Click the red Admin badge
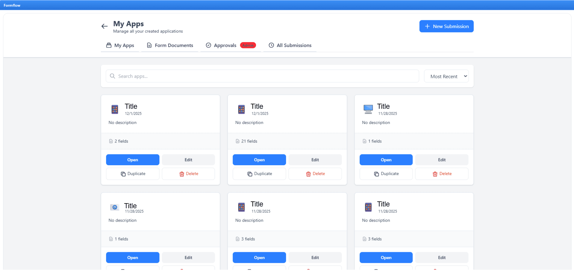Screen dimensions: 574x271 (x=248, y=45)
